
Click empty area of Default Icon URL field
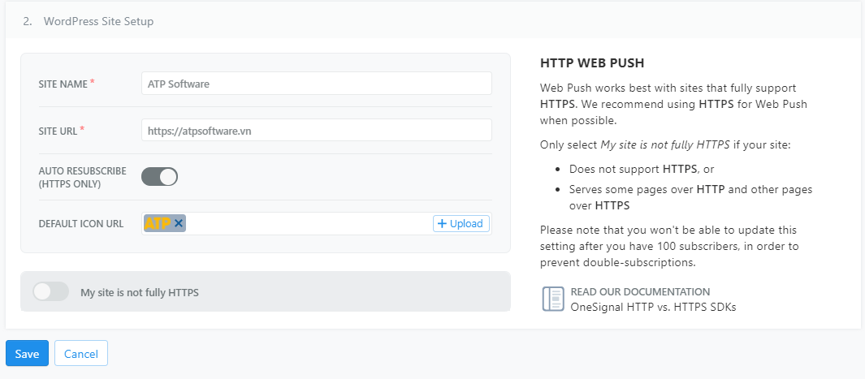pyautogui.click(x=309, y=223)
